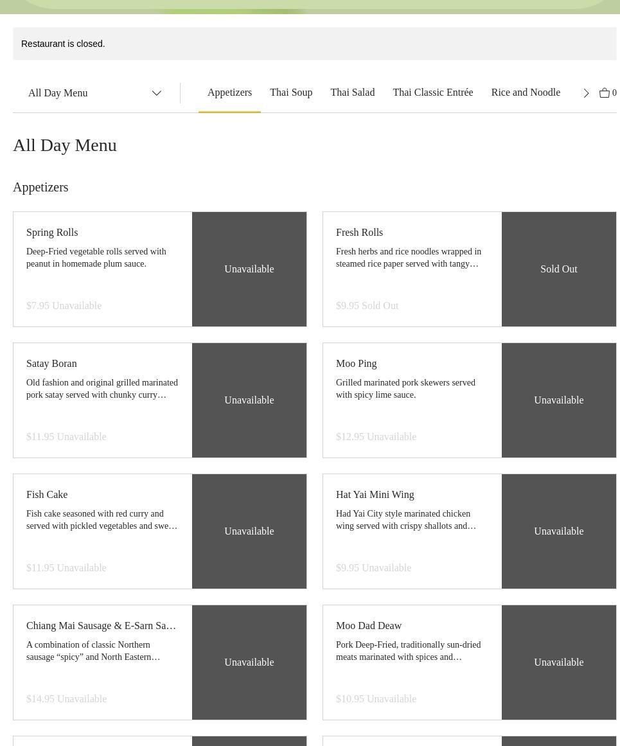Select Rice and Noodle tab
This screenshot has height=746, width=620.
526,93
